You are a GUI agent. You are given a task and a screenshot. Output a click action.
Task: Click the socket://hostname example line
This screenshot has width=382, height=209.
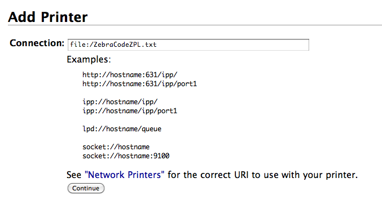(x=116, y=147)
